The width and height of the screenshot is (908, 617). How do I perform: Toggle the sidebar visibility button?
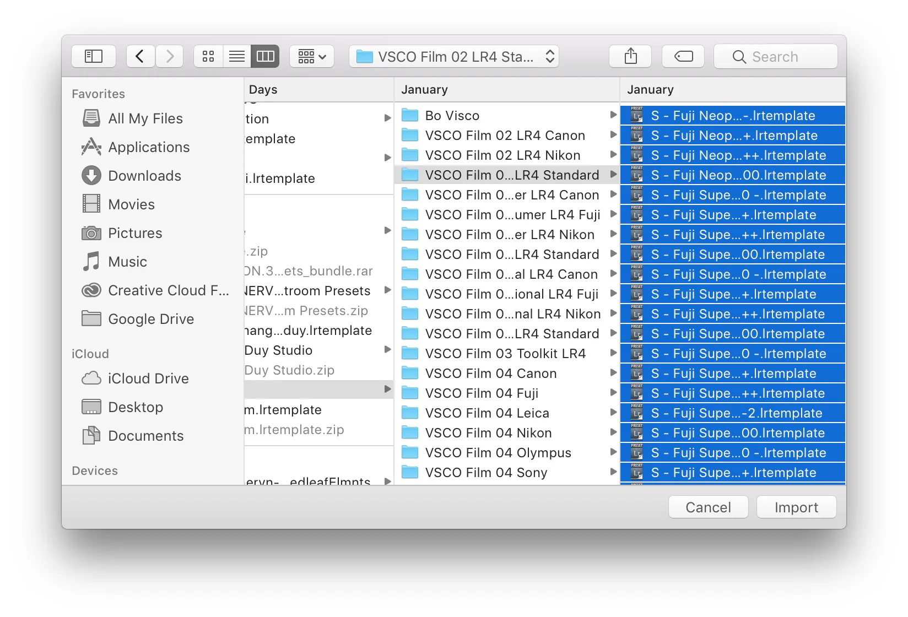click(x=94, y=56)
